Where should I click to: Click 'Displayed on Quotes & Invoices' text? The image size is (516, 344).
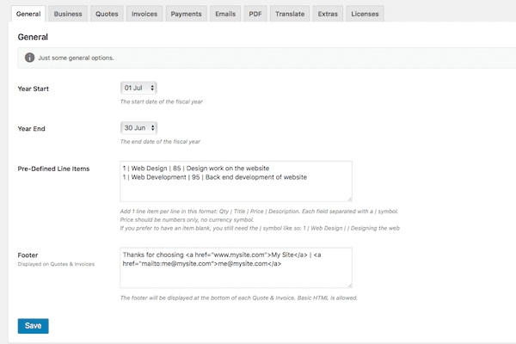click(x=56, y=264)
